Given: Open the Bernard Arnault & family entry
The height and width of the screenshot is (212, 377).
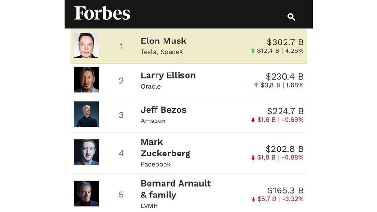Looking at the screenshot, I should [176, 189].
